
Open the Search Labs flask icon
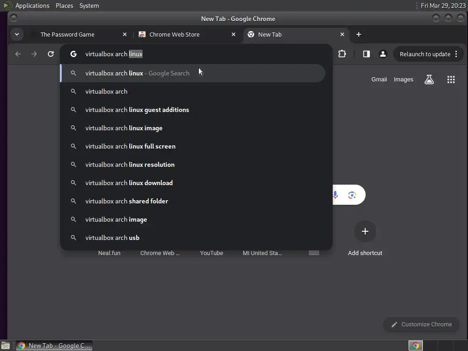pyautogui.click(x=429, y=80)
